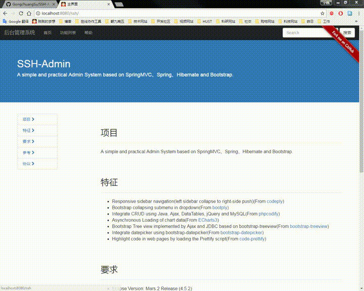Image resolution: width=364 pixels, height=291 pixels.
Task: Jump to 协议 section in sidebar
Action: click(x=37, y=164)
